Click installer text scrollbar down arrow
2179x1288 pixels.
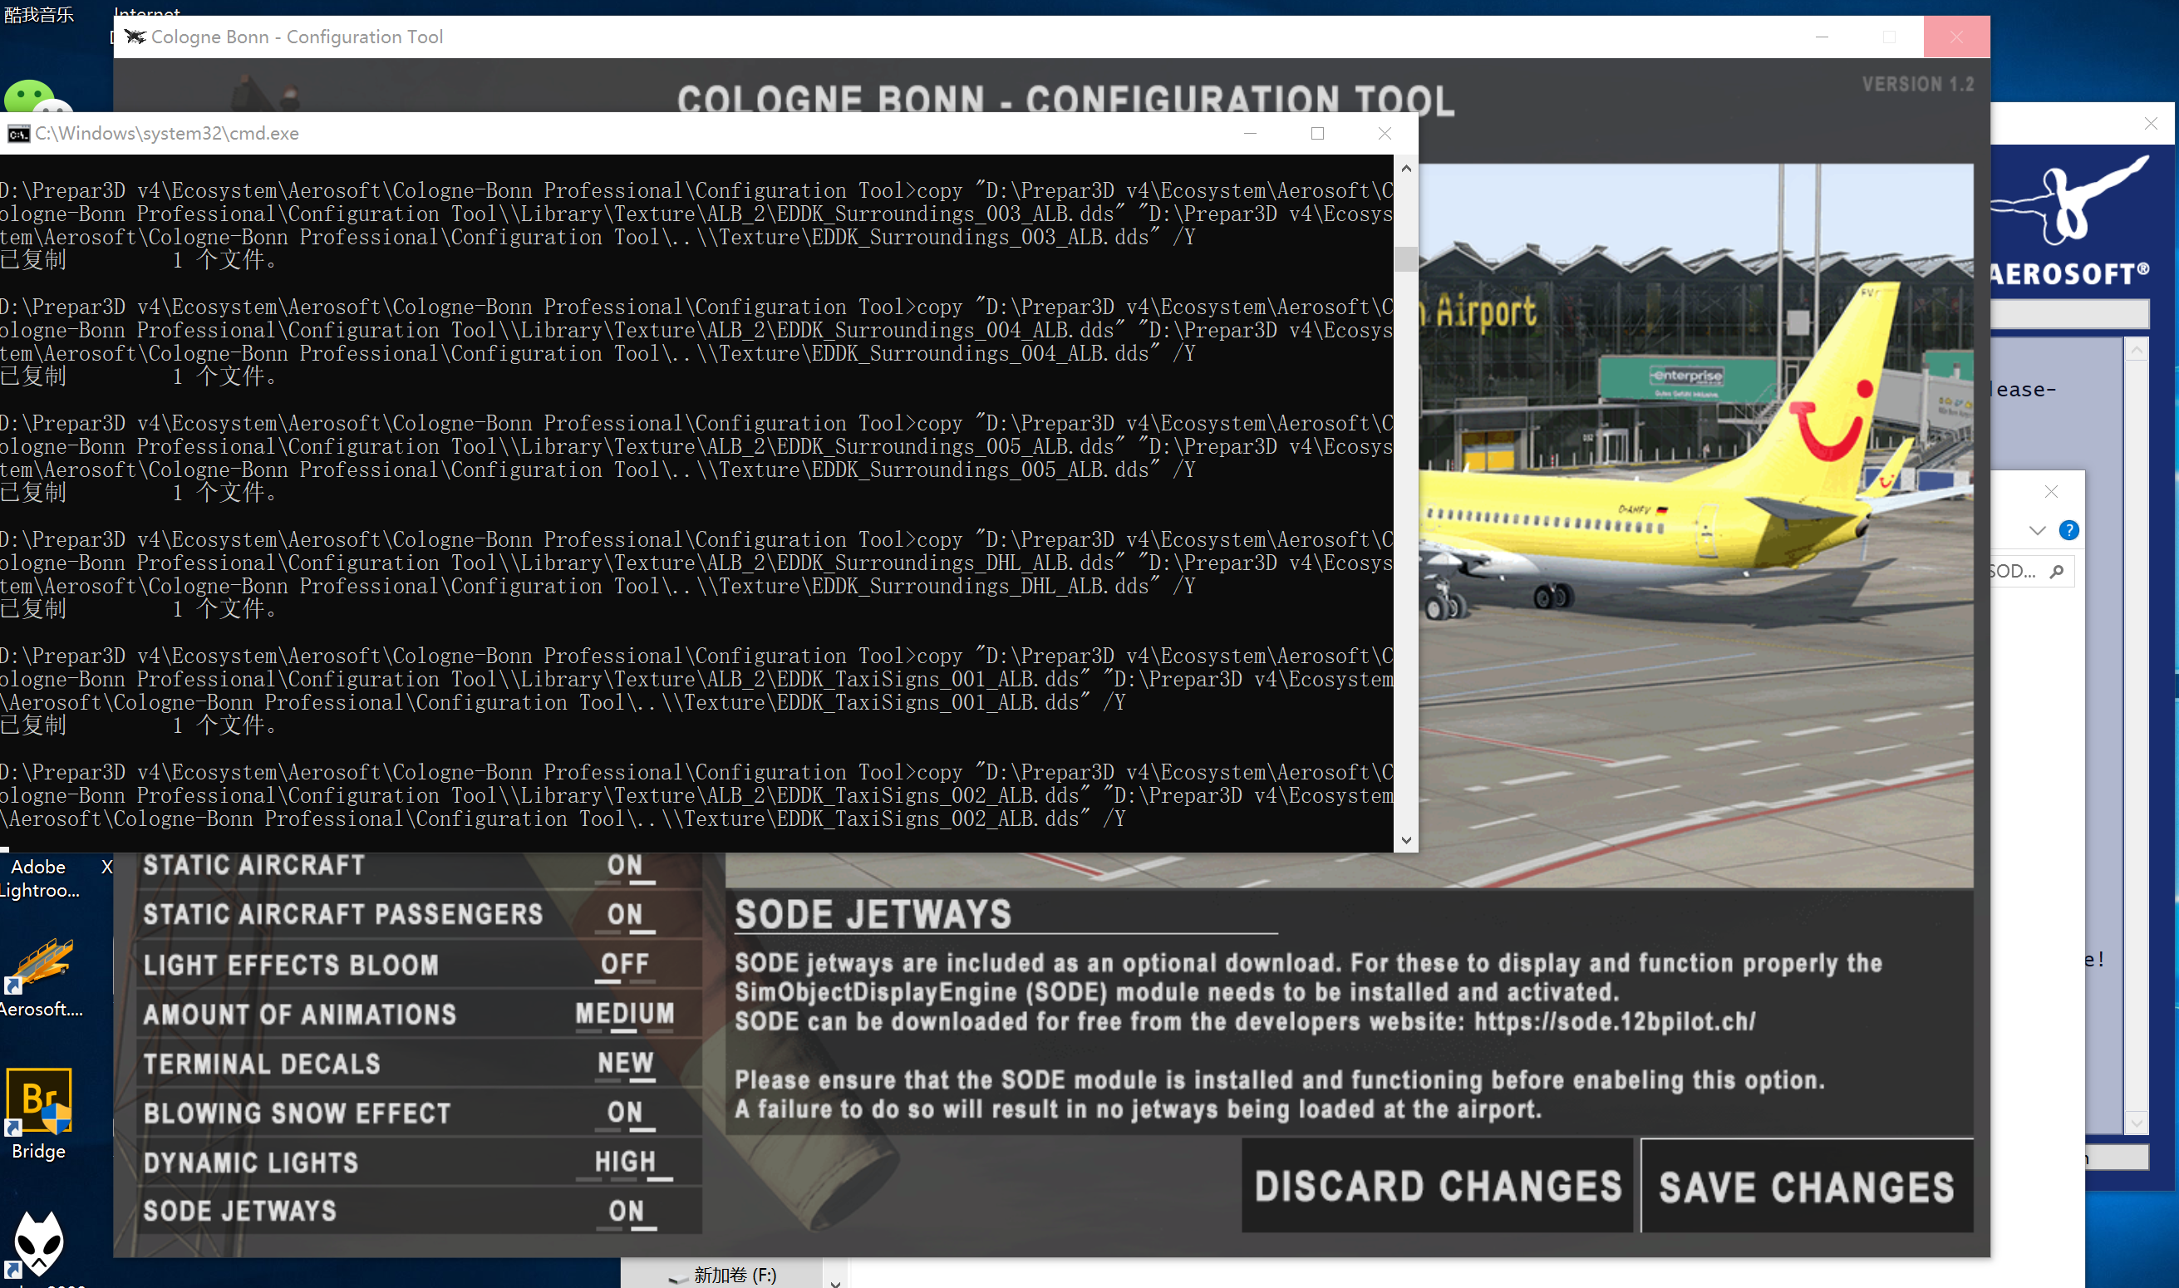pos(2136,1123)
